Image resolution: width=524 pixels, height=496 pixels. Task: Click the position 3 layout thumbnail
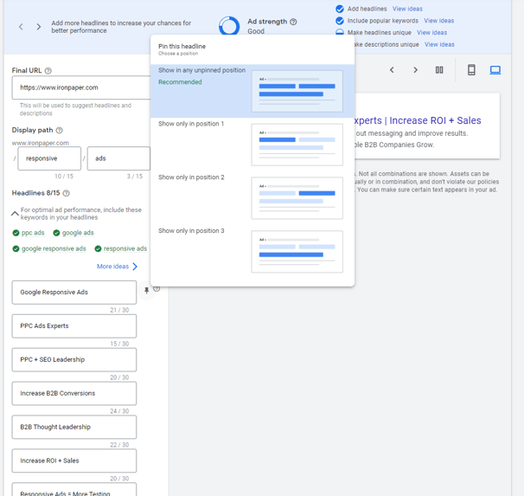(x=297, y=252)
